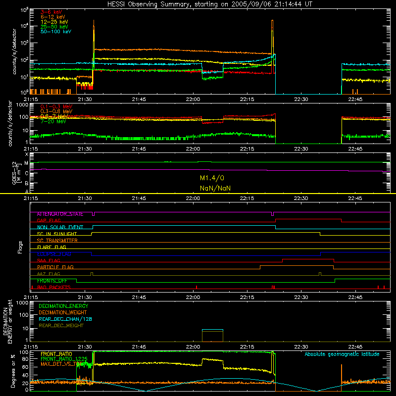
Task: Click the HESSI Observing Summary title
Action: coord(209,4)
